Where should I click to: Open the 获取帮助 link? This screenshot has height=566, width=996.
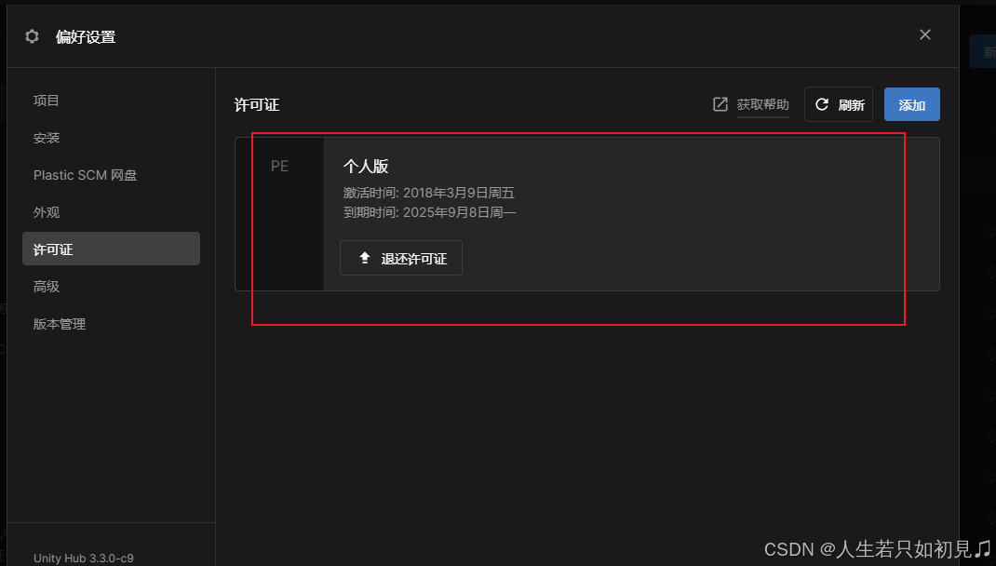click(762, 104)
